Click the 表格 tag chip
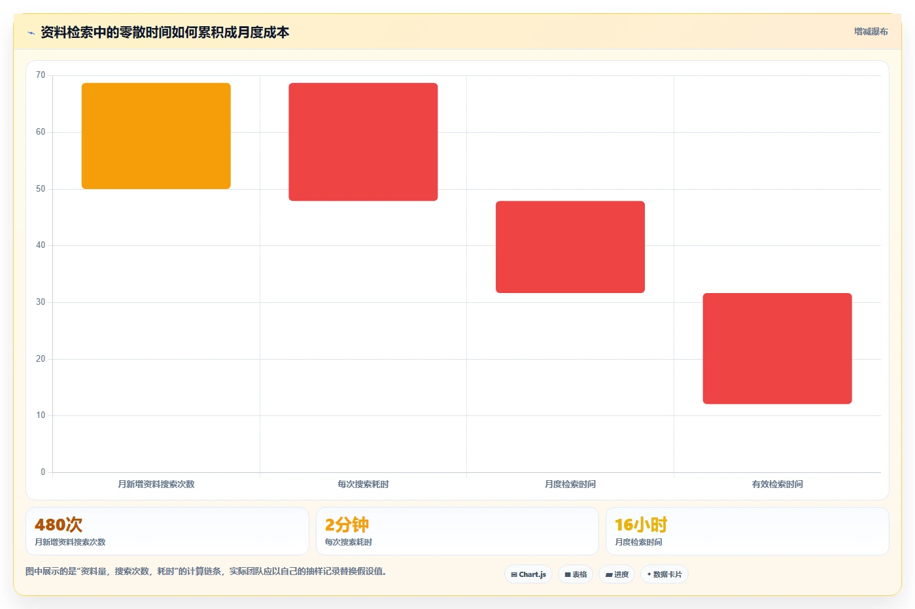 pyautogui.click(x=576, y=574)
